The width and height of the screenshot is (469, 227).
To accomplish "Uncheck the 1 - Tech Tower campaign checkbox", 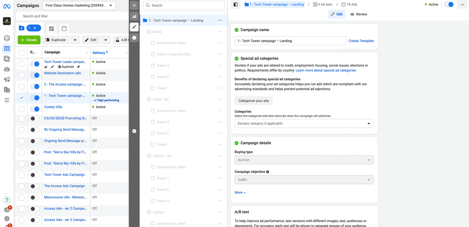I will coord(21,98).
